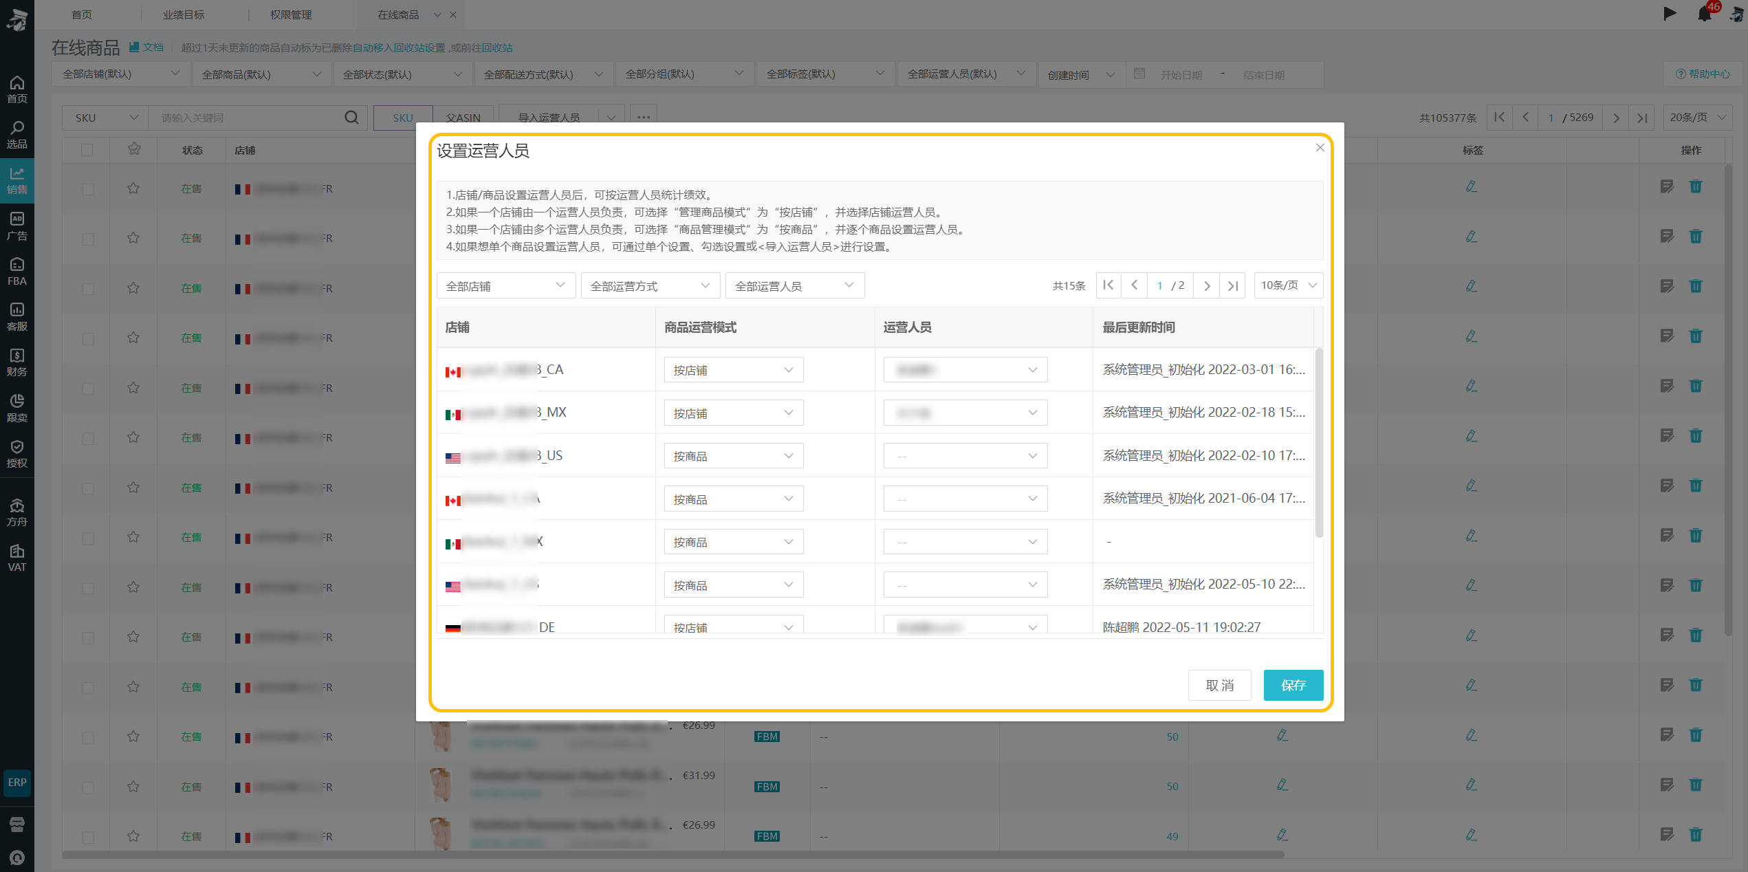Screen dimensions: 1748x872
Task: Check the third product row checkbox
Action: (x=88, y=289)
